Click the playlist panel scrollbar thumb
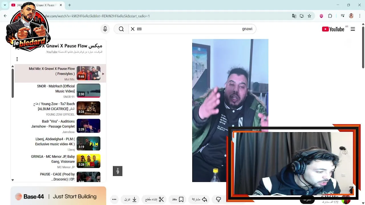365x205 pixels. [x=13, y=83]
